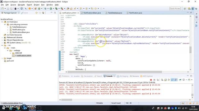Screen dimensions: 199x111
Task: Open the Source menu
Action: coord(13,5)
